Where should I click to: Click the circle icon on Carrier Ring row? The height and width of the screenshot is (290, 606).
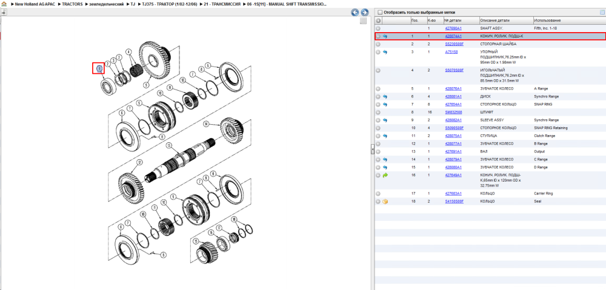tap(378, 194)
